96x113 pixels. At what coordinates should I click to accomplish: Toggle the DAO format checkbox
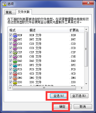coord(11,61)
